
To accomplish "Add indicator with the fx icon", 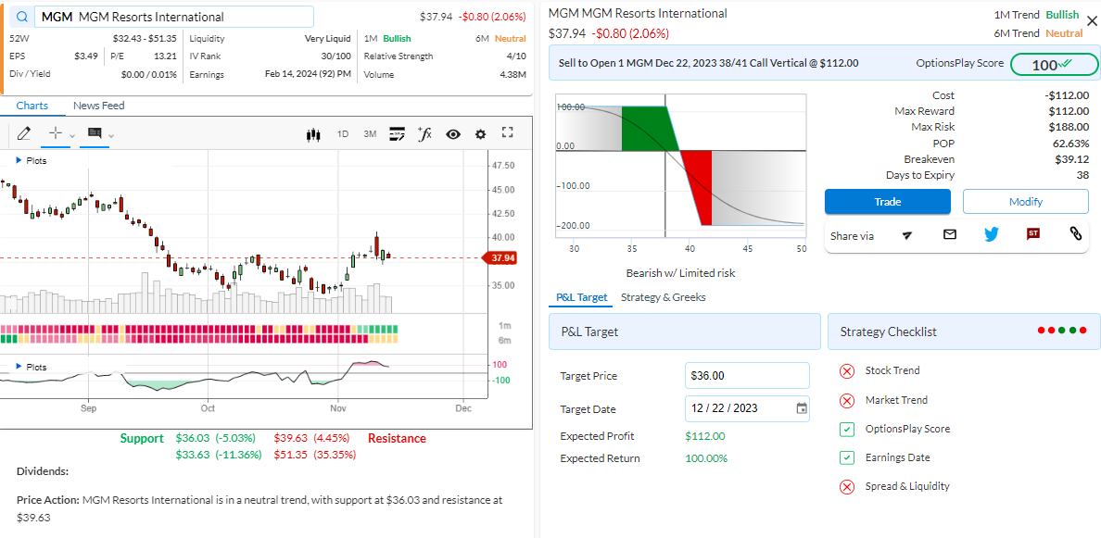I will [424, 134].
